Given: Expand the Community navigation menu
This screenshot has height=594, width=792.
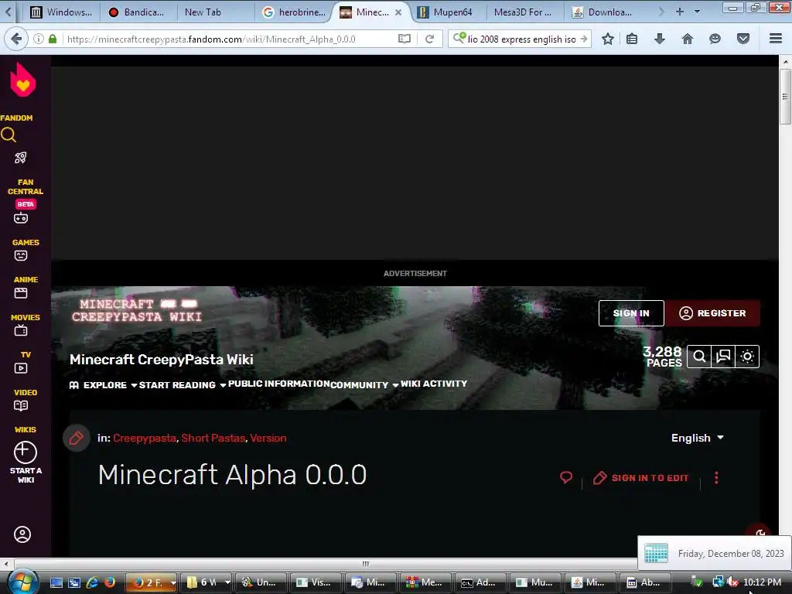Looking at the screenshot, I should click(x=364, y=385).
